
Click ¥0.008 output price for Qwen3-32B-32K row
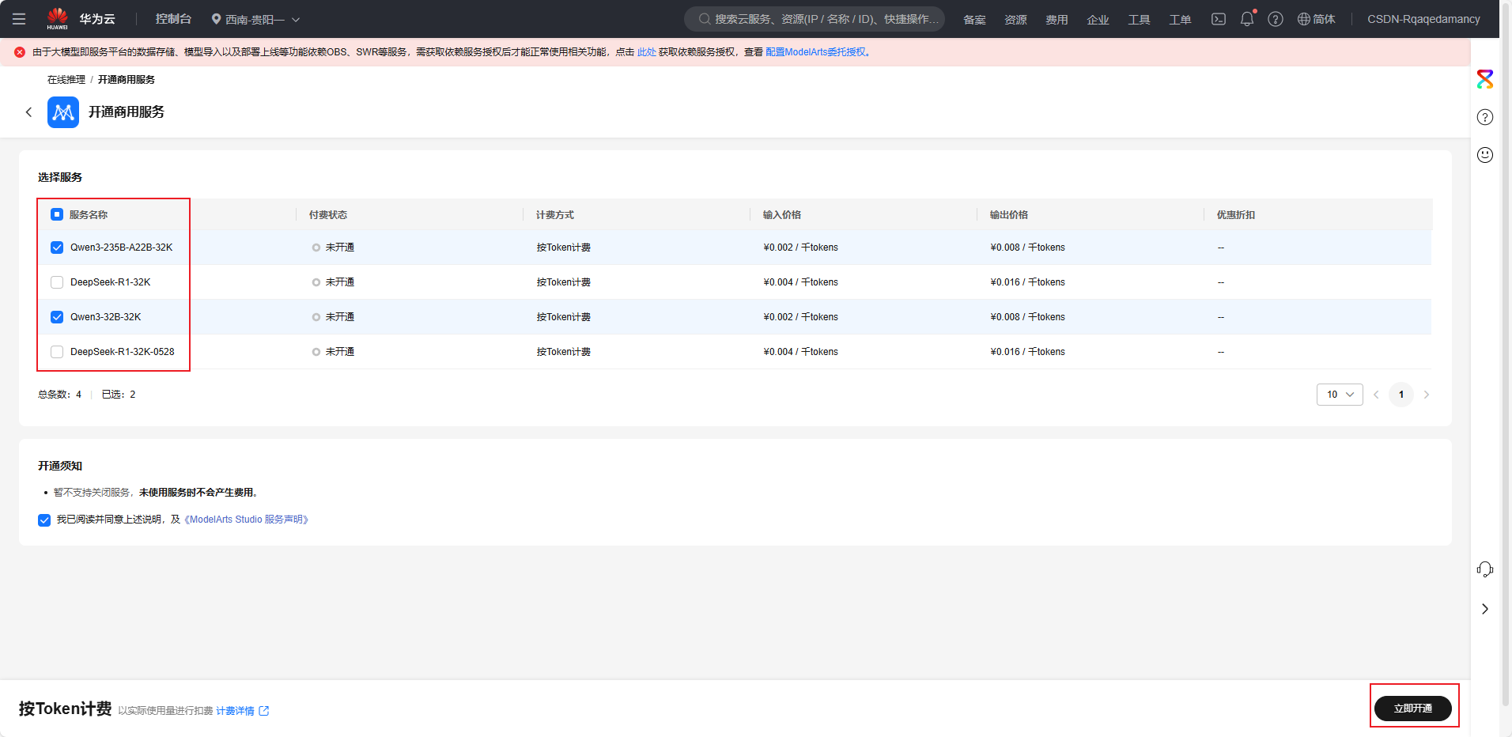[x=1028, y=317]
